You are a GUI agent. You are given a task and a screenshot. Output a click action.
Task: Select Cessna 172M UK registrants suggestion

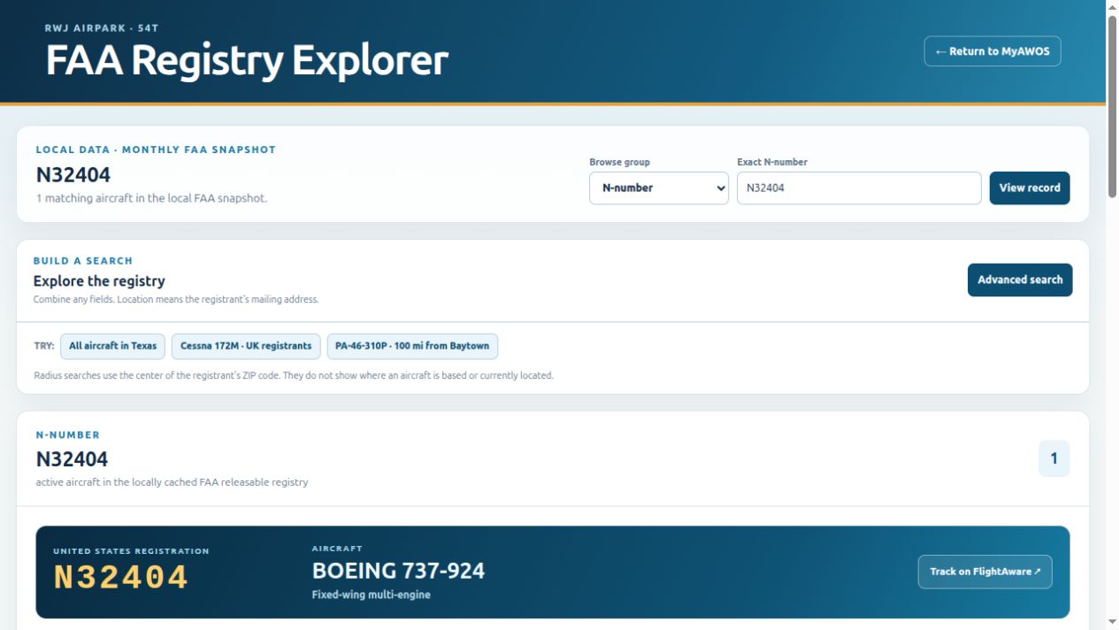point(246,346)
